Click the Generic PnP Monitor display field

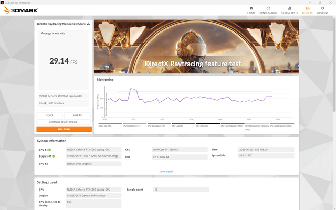click(x=93, y=196)
